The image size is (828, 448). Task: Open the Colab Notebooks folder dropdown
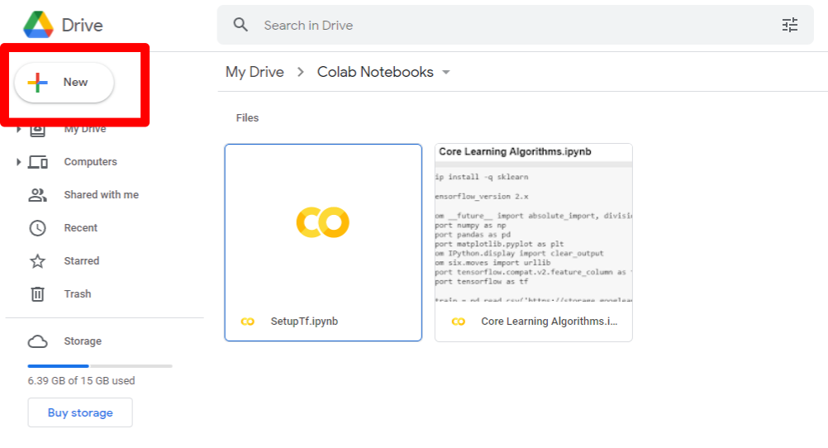[x=446, y=73]
